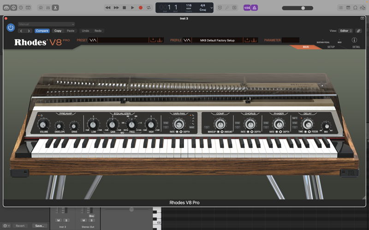Toggle the plug-in power bypass button

11,28
